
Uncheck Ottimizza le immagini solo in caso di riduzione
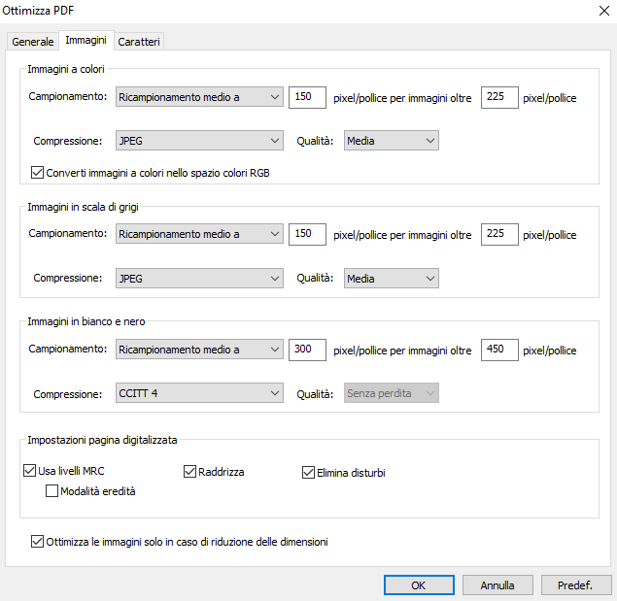37,541
